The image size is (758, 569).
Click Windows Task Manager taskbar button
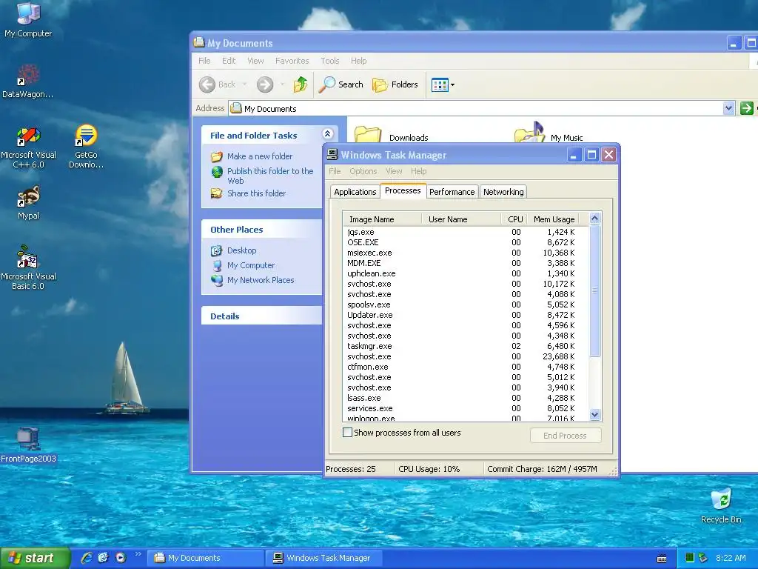click(324, 558)
